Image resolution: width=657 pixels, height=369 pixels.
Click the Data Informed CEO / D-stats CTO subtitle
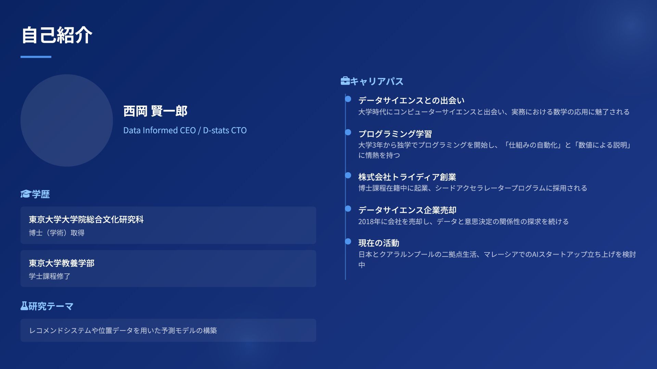coord(185,130)
